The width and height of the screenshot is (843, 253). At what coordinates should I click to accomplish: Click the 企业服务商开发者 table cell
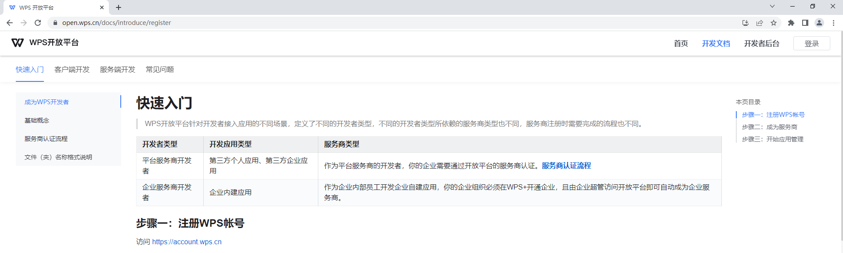(x=170, y=193)
